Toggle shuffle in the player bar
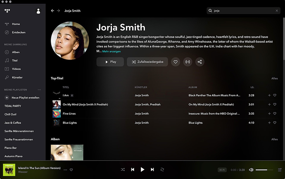The image size is (285, 179). pyautogui.click(x=123, y=169)
